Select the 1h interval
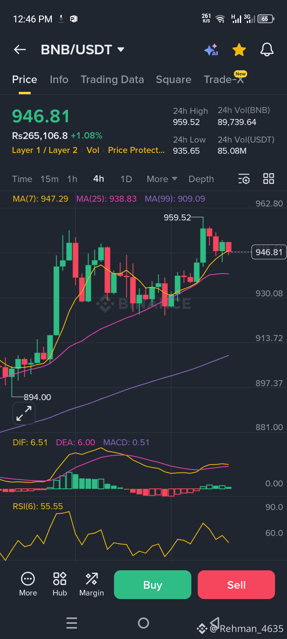 tap(72, 179)
